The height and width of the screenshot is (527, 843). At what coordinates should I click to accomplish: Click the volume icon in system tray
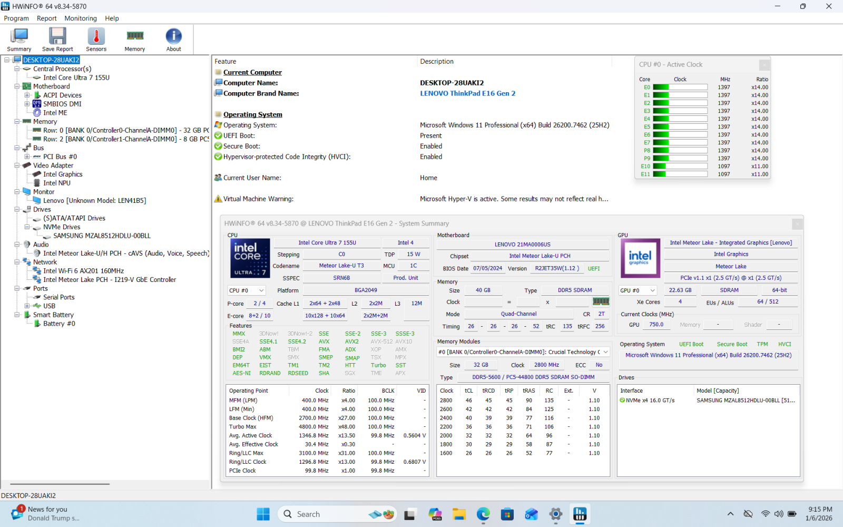coord(778,514)
